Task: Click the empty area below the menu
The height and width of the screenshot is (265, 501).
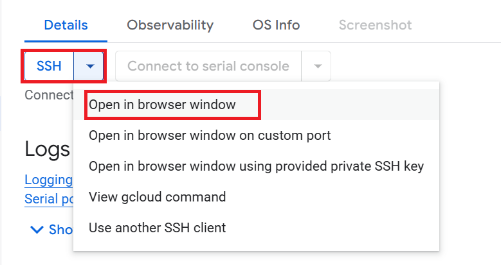Action: [x=257, y=258]
